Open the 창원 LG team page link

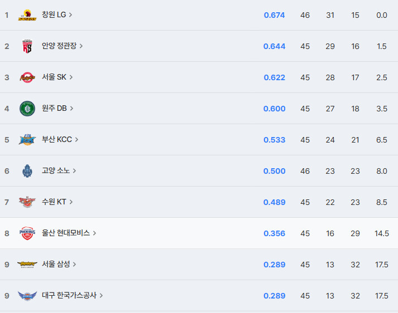coord(54,14)
